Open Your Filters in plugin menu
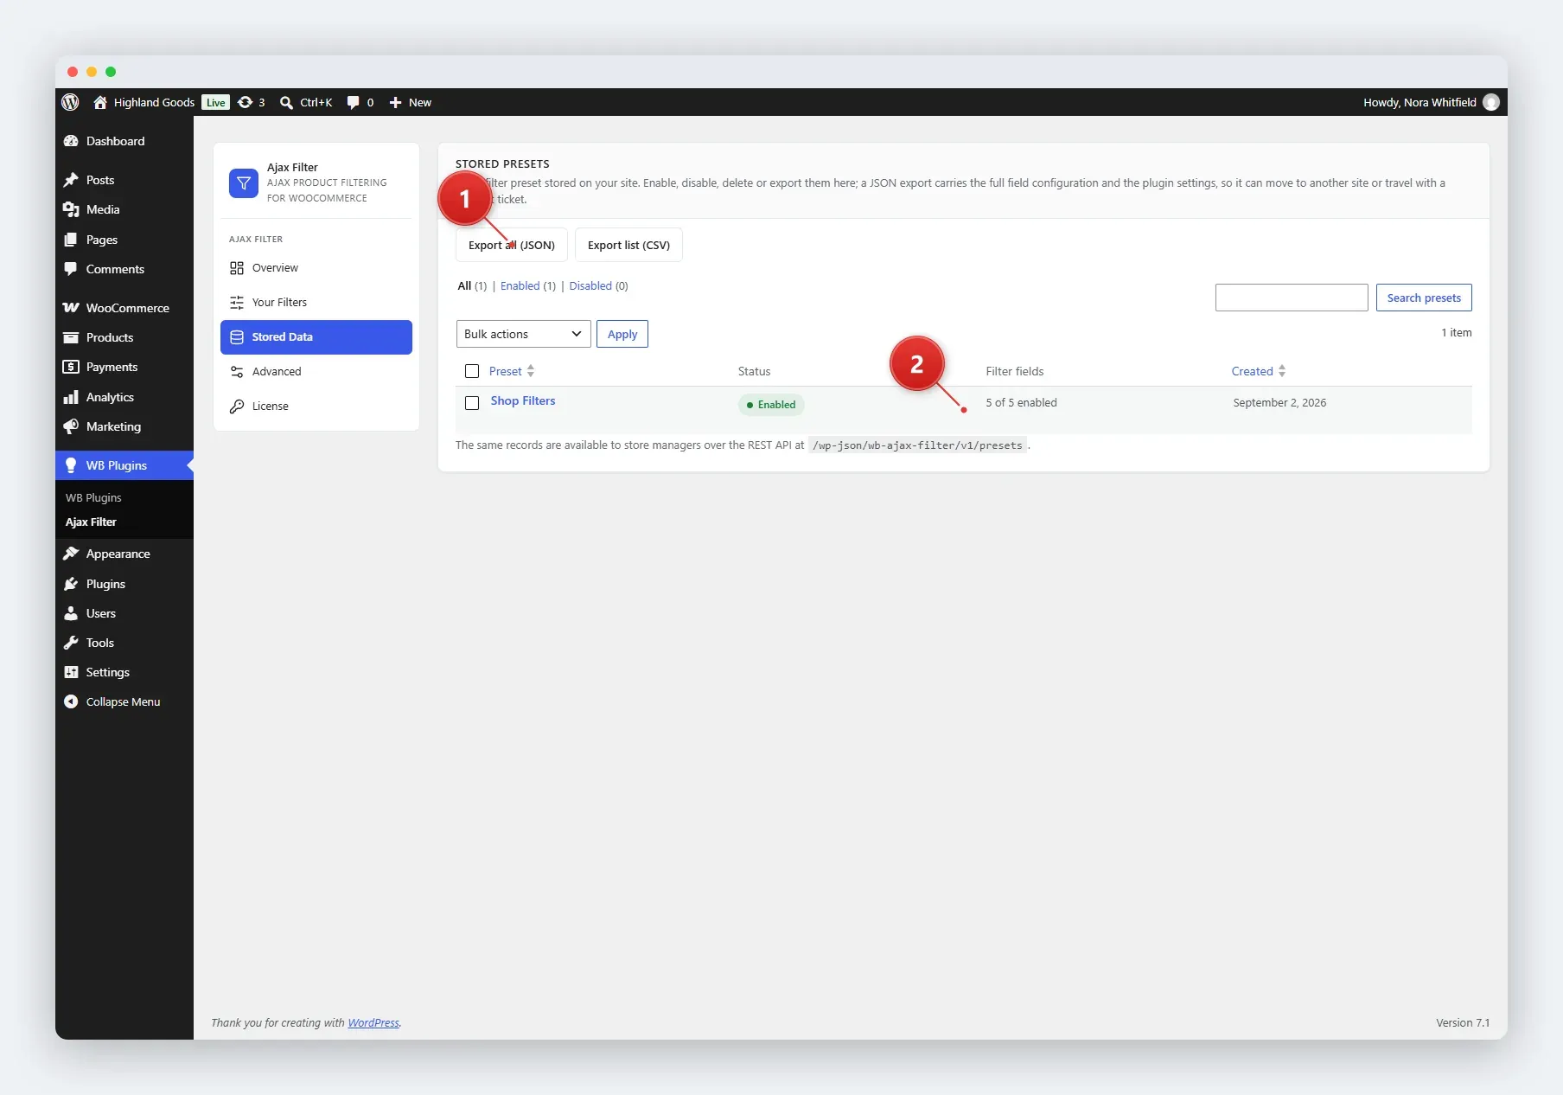The image size is (1563, 1095). (x=316, y=303)
